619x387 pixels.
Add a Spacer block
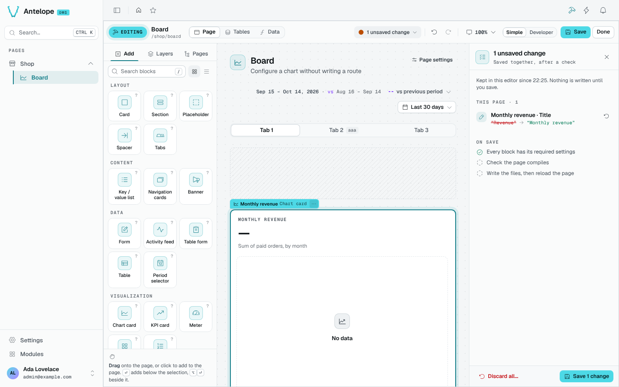coord(124,139)
